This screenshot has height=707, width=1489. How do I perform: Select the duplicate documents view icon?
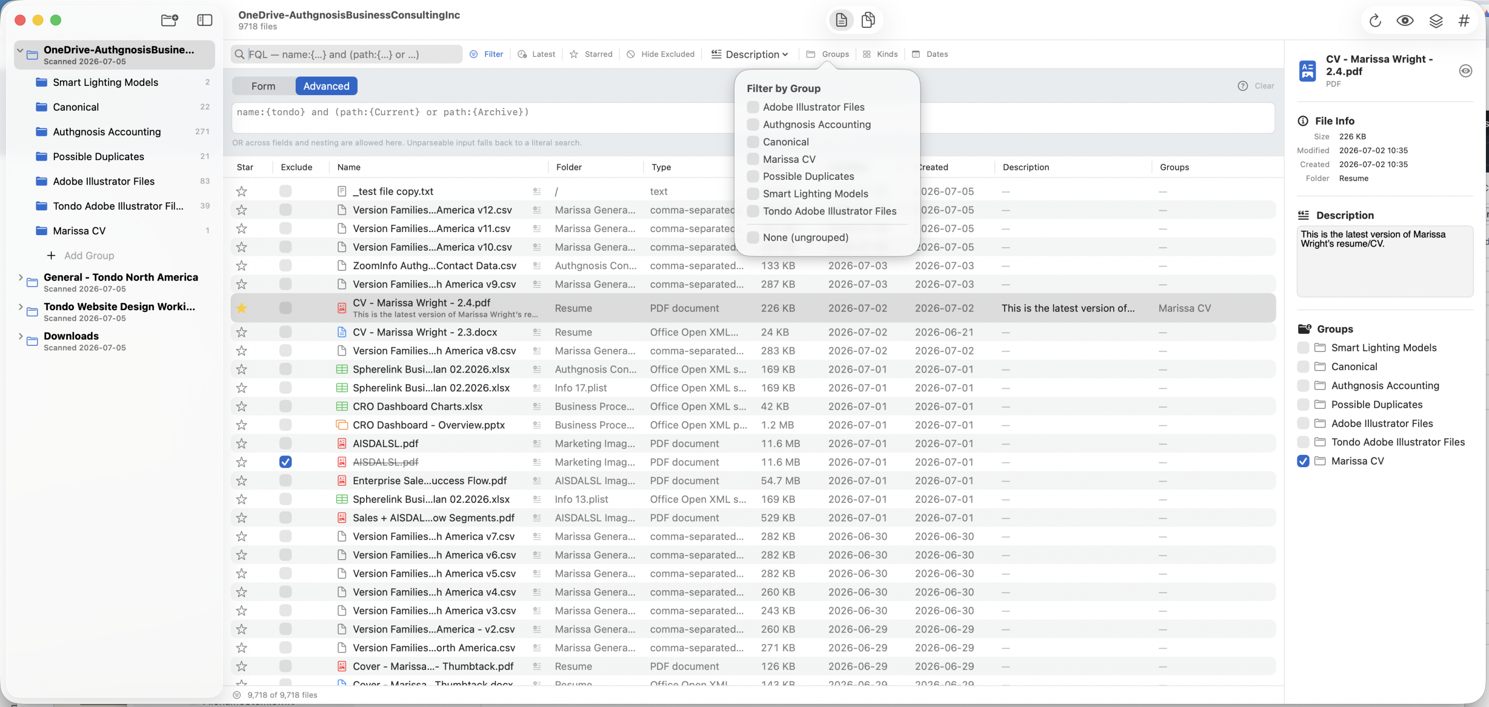click(x=868, y=20)
